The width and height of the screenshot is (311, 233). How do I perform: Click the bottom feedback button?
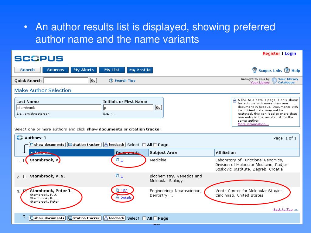(114, 218)
